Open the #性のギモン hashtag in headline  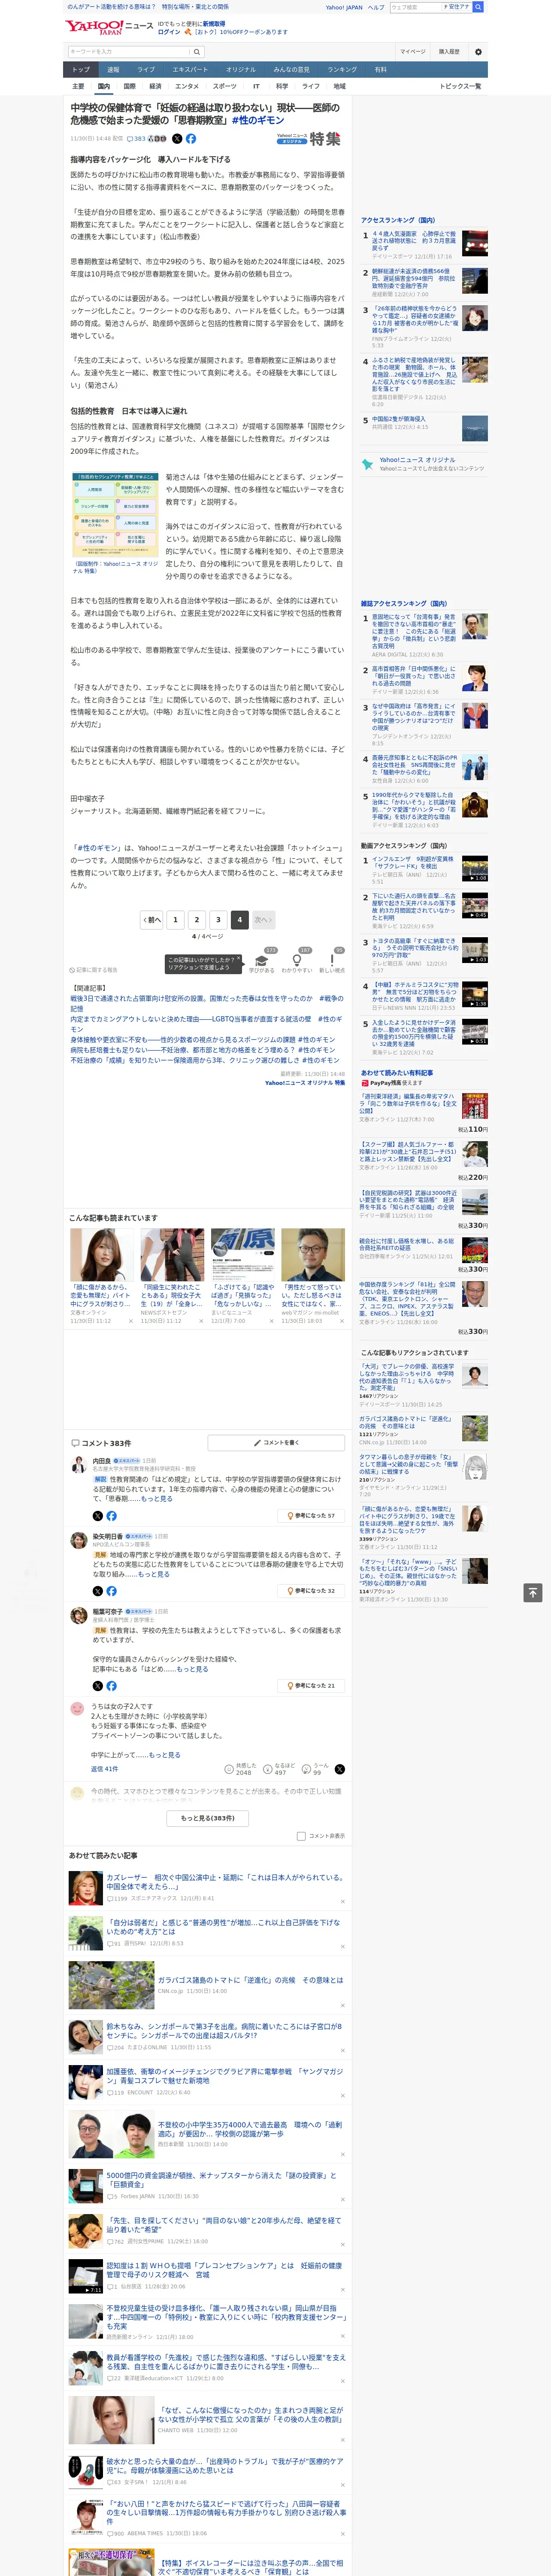click(x=258, y=120)
